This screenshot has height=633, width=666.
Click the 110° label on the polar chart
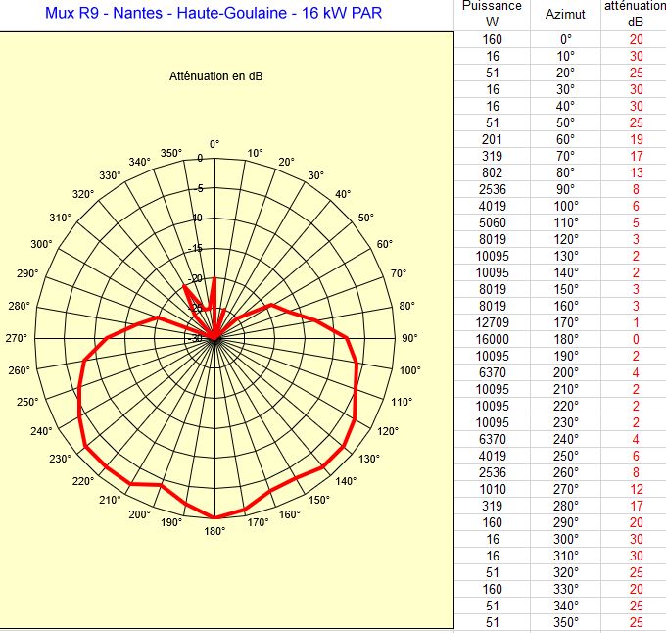pyautogui.click(x=402, y=402)
